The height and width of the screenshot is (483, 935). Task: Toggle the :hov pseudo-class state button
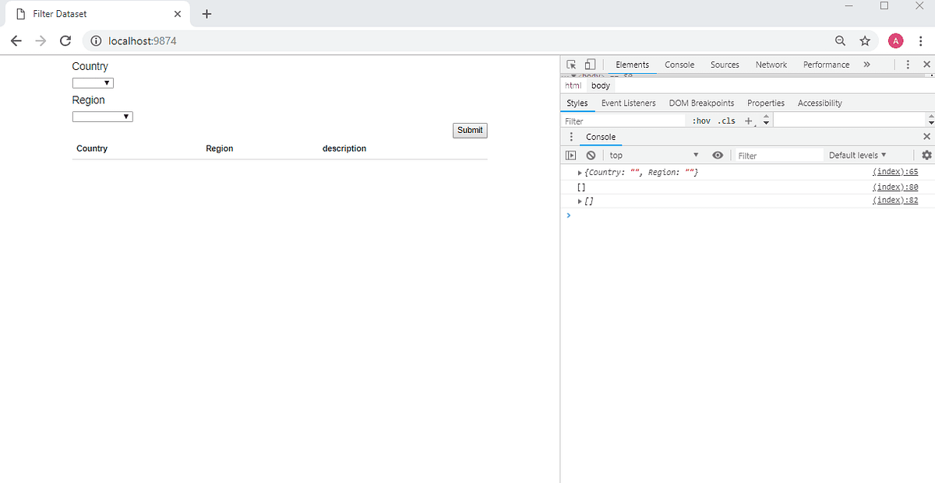pyautogui.click(x=702, y=121)
